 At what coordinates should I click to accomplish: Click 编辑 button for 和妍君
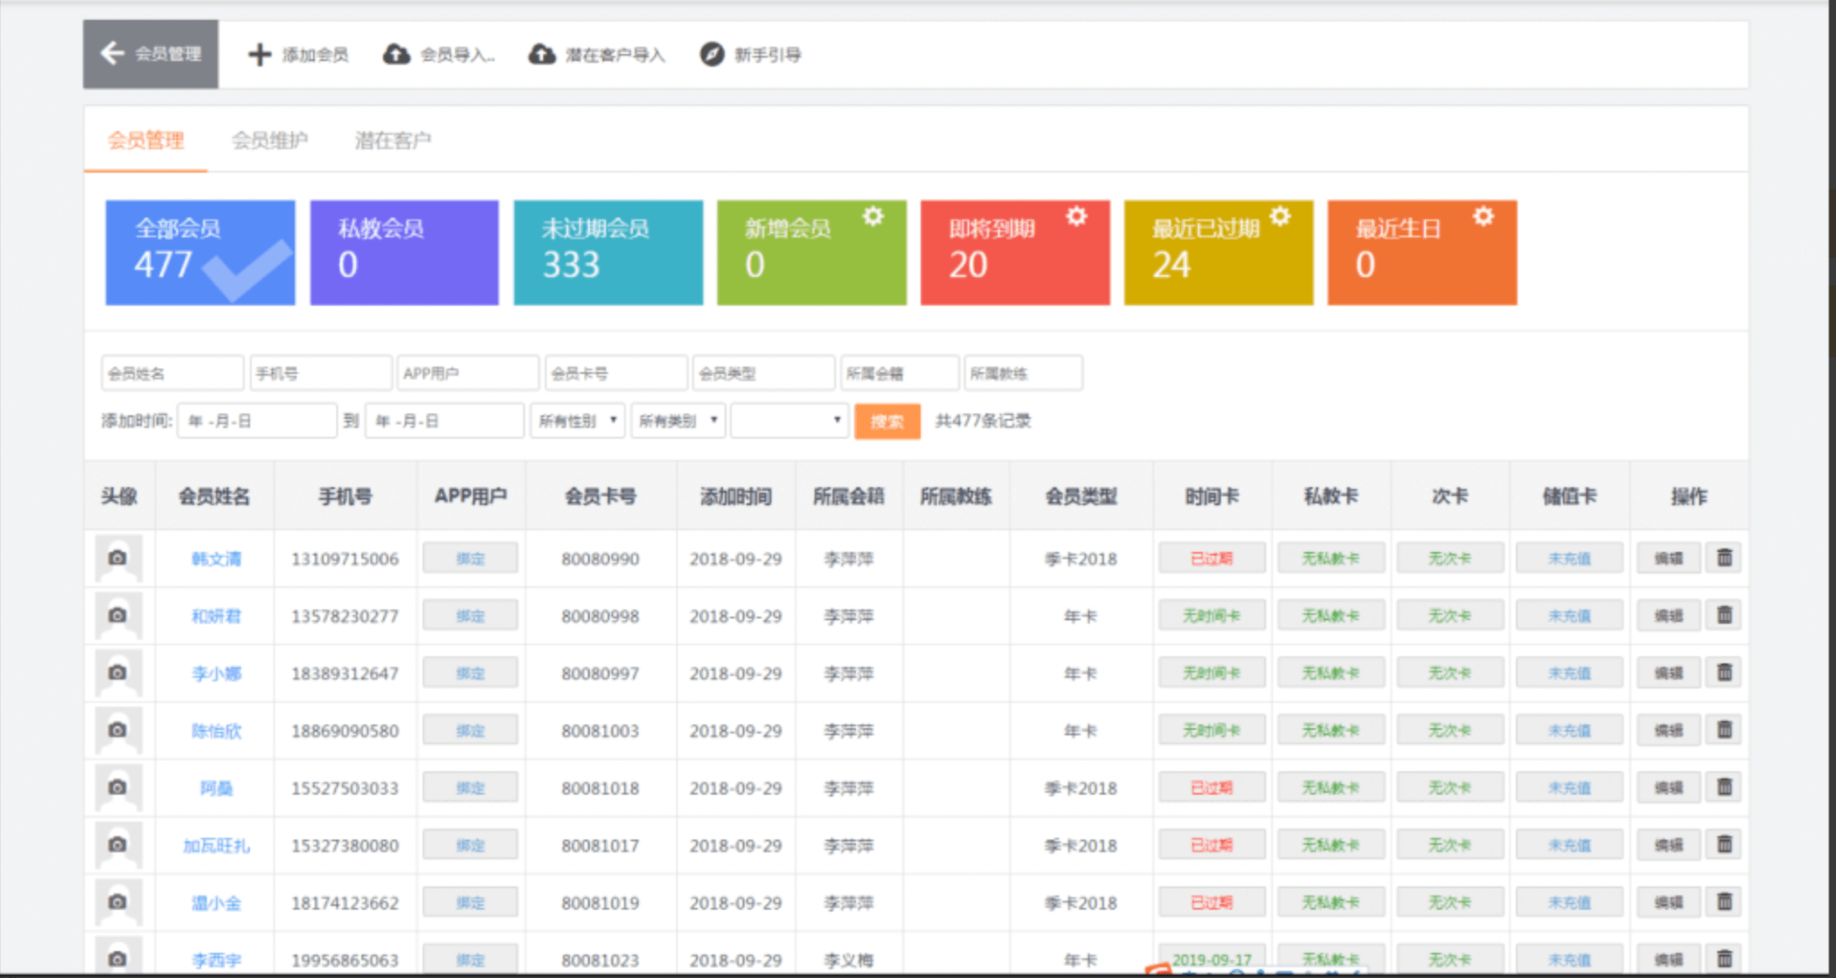pos(1668,616)
